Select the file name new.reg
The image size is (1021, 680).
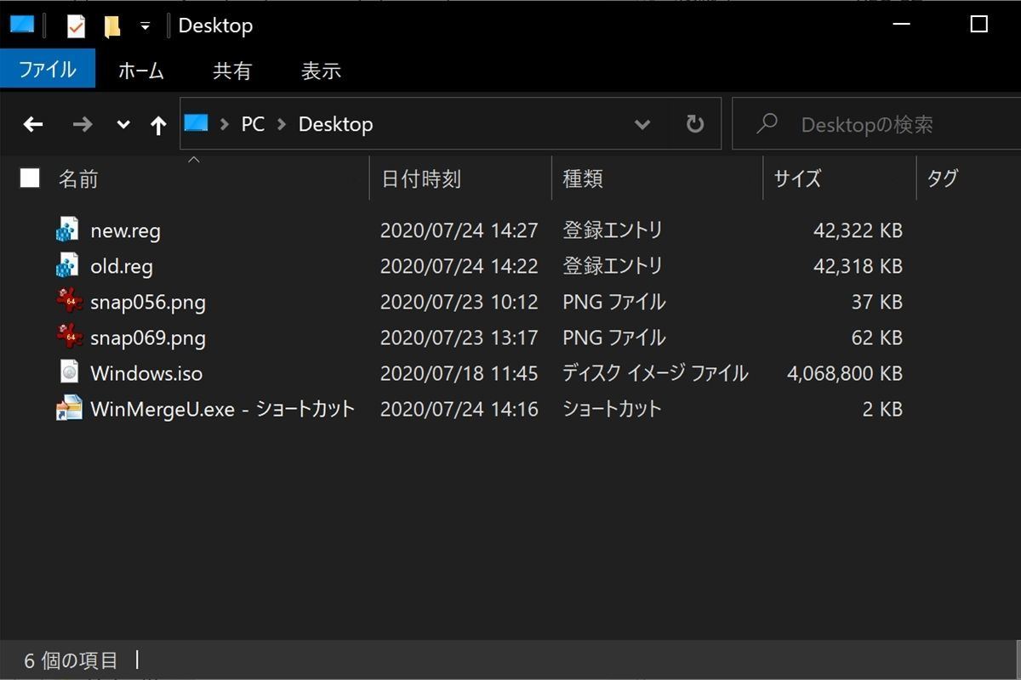click(x=125, y=230)
